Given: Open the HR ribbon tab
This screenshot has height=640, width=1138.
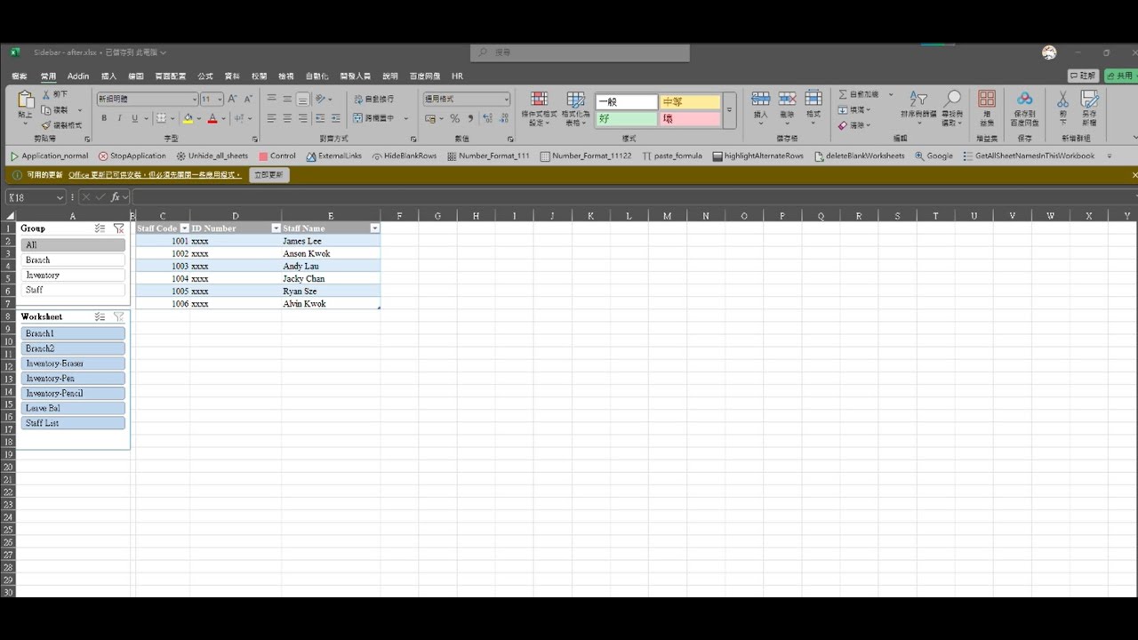Looking at the screenshot, I should (x=457, y=76).
